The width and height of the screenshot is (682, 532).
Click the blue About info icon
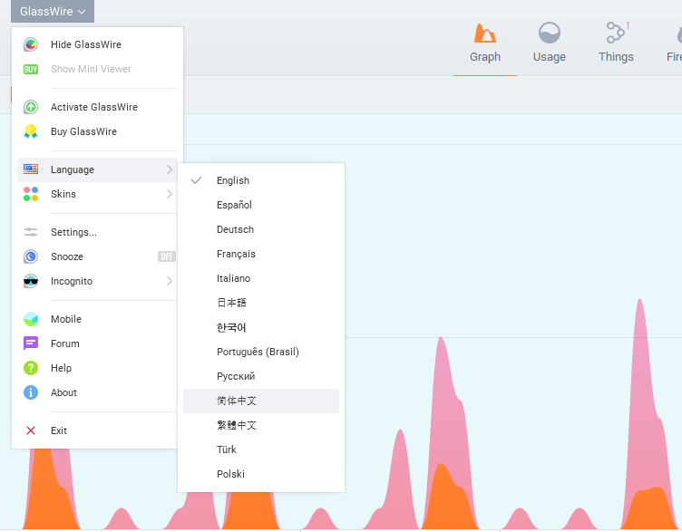[31, 392]
